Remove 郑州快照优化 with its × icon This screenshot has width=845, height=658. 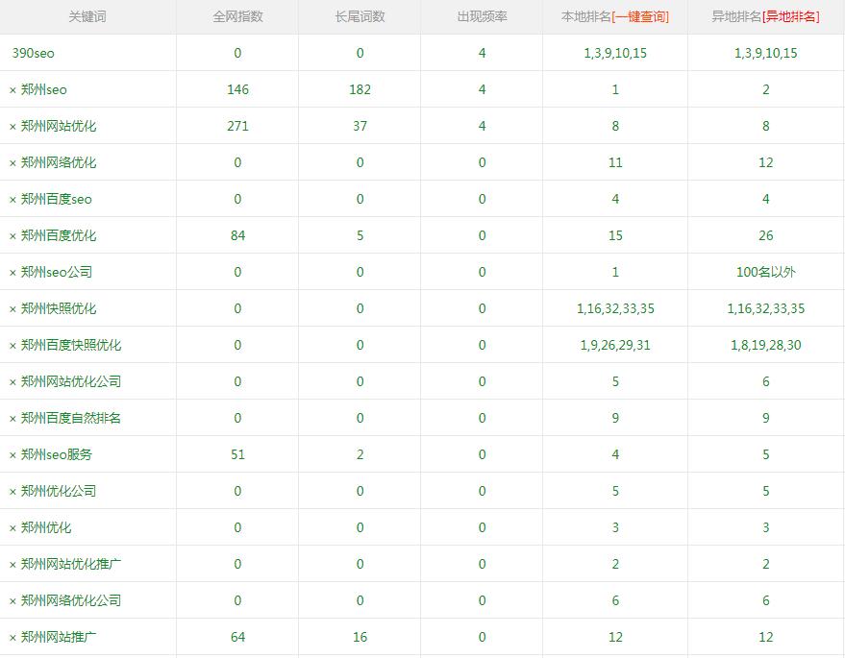pyautogui.click(x=13, y=309)
